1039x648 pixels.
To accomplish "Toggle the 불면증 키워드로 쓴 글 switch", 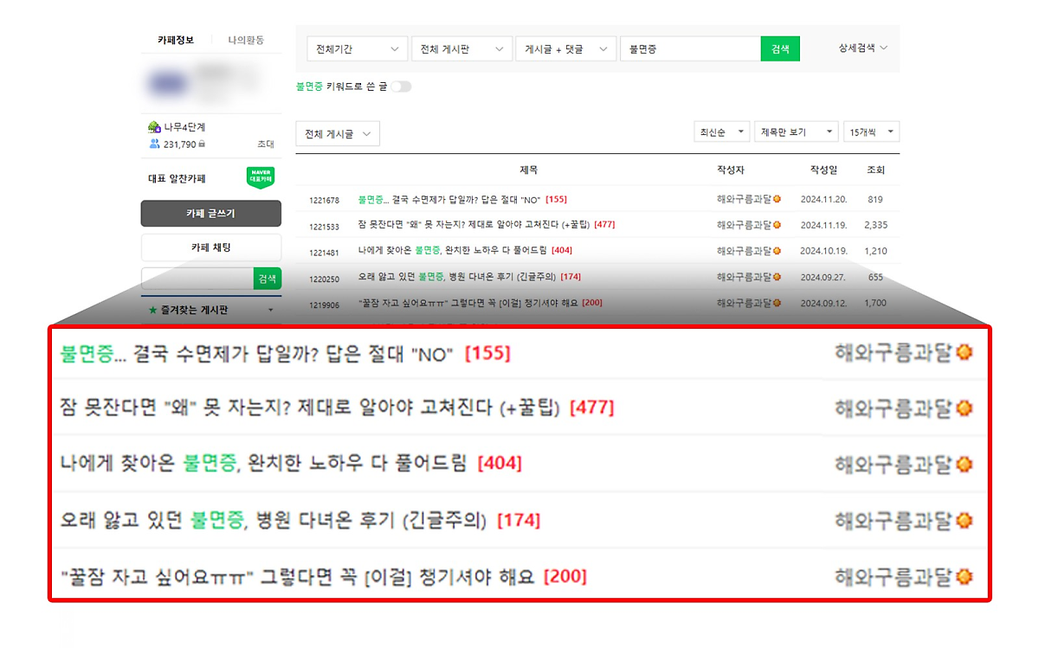I will (401, 87).
